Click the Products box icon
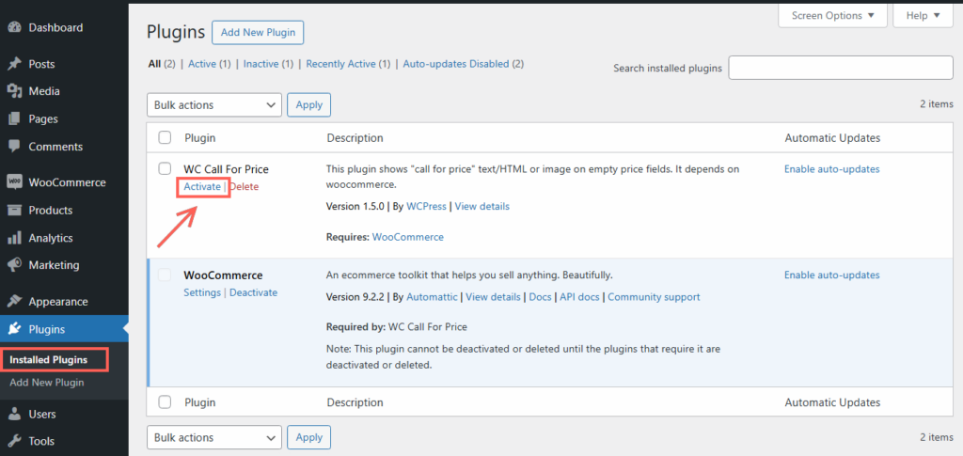Screen dimensions: 963x456 point(14,210)
